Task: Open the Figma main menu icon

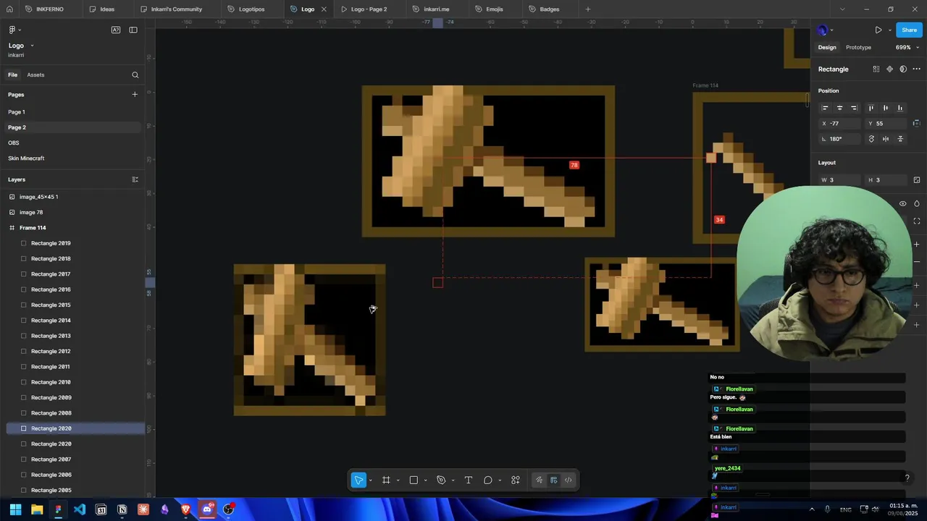Action: (12, 30)
